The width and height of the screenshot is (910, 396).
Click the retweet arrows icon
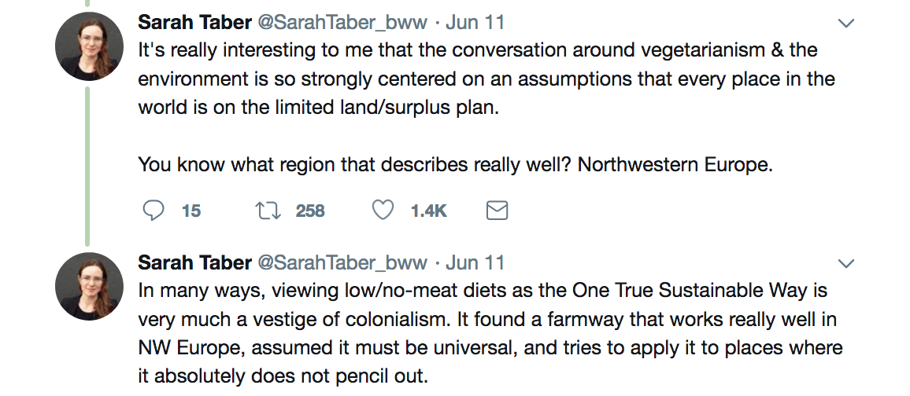(268, 211)
